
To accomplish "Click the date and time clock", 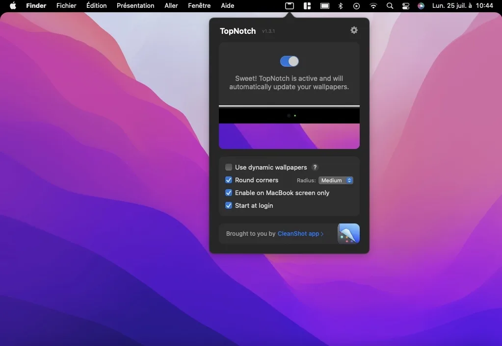I will click(x=462, y=6).
